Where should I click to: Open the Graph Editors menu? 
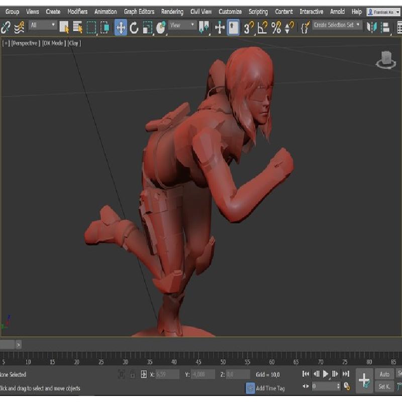pyautogui.click(x=139, y=12)
